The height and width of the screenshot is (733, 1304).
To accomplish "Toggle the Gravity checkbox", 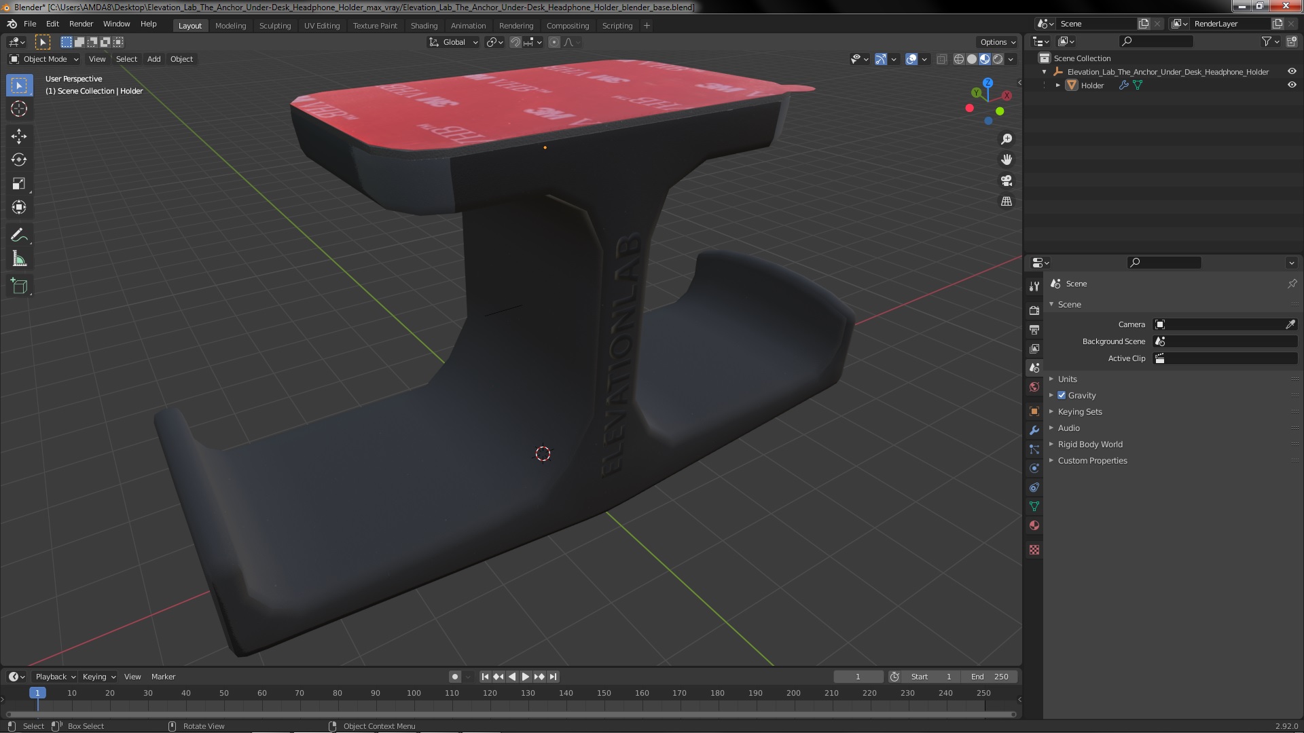I will pos(1062,395).
